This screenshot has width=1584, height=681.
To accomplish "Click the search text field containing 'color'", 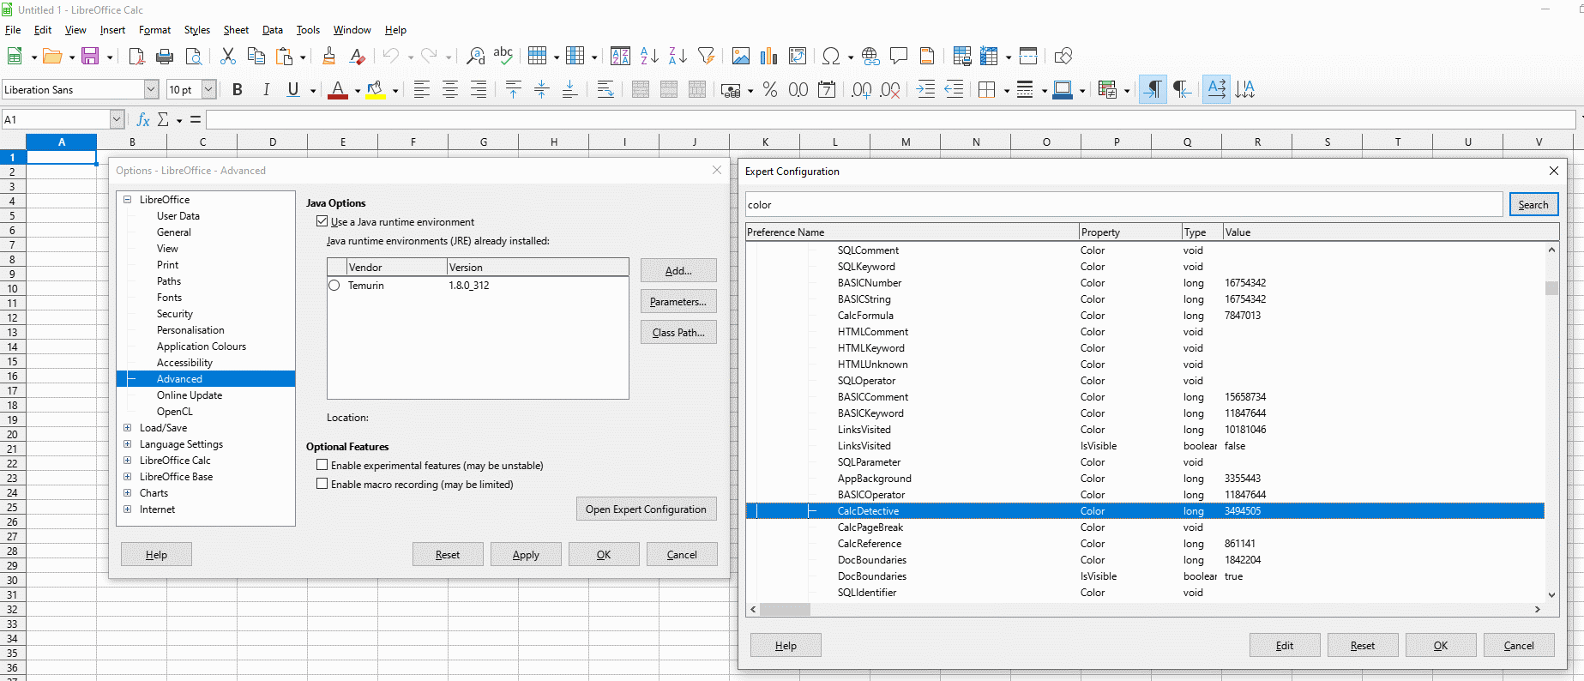I will click(1123, 205).
